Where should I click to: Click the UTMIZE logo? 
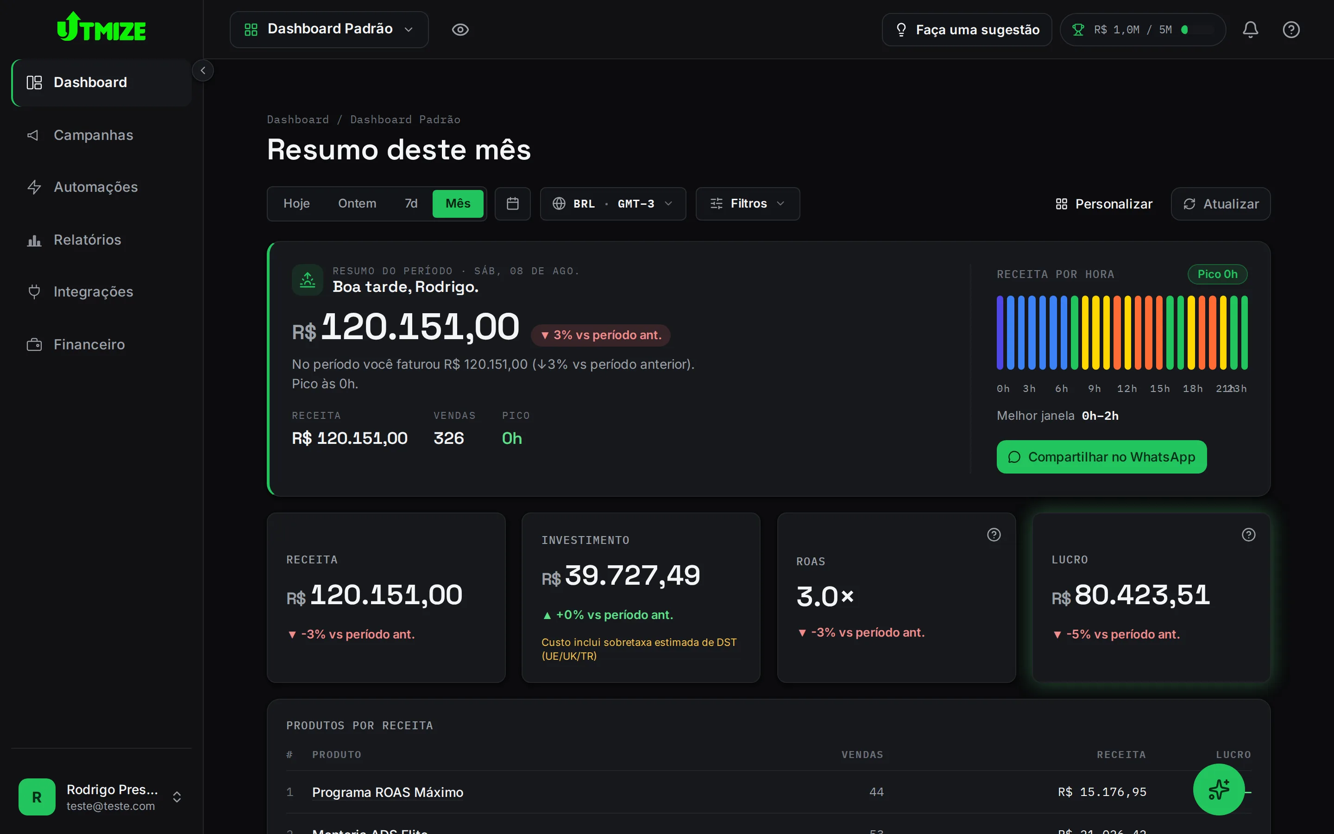[x=101, y=27]
